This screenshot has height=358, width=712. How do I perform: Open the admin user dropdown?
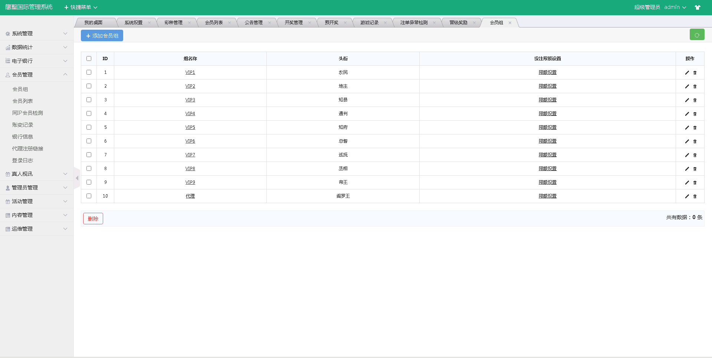point(675,7)
